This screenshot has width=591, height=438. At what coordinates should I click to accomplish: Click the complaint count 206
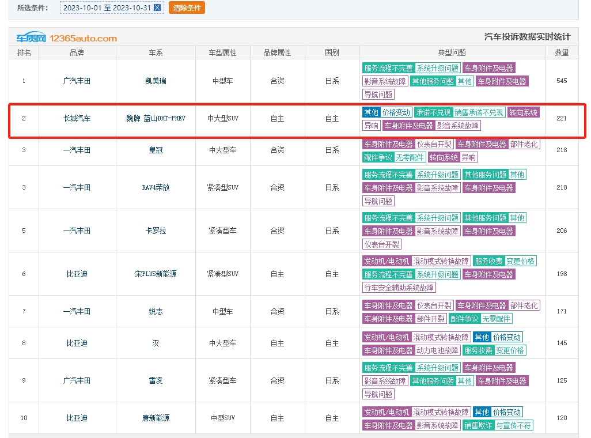pos(562,231)
